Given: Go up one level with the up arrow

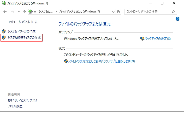Looking at the screenshot, I should pos(24,12).
